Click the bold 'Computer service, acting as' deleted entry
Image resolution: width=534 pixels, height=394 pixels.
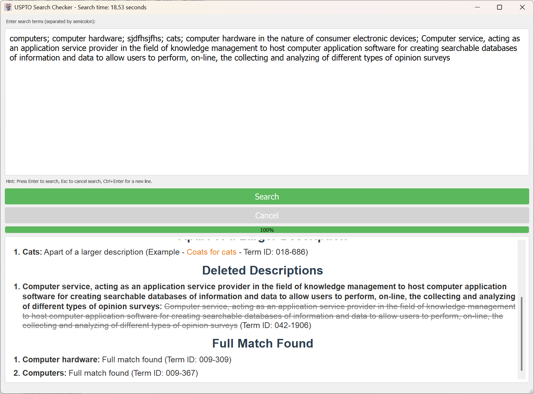(x=269, y=296)
